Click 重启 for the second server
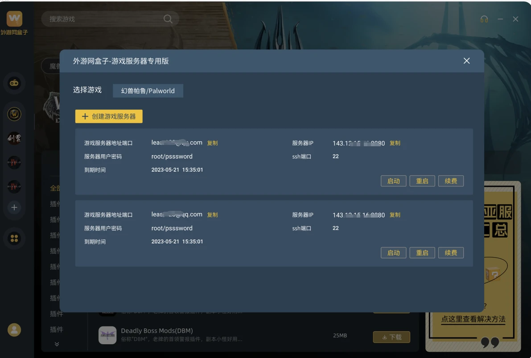 tap(422, 253)
